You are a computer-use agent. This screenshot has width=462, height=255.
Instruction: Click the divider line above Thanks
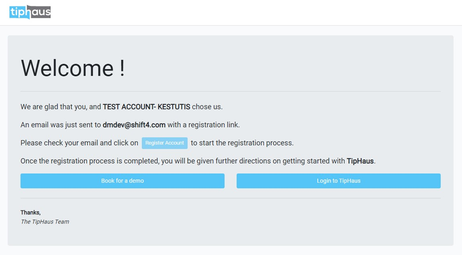pos(231,198)
